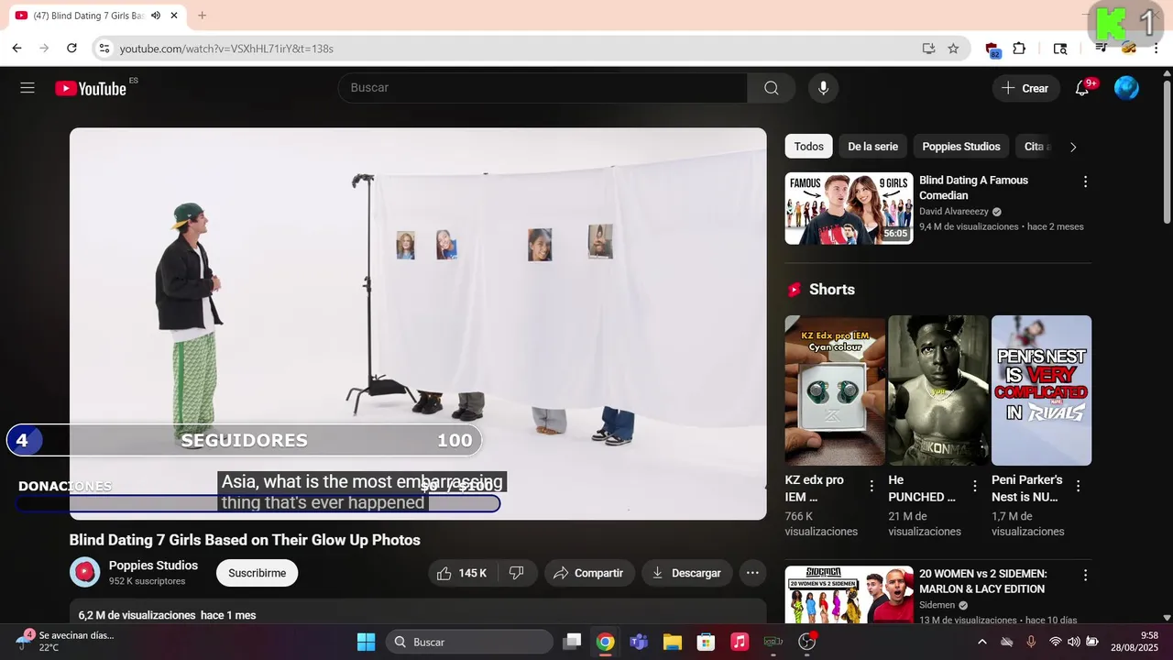Open Chrome tab search side panel icon
This screenshot has height=660, width=1173.
tap(1060, 49)
